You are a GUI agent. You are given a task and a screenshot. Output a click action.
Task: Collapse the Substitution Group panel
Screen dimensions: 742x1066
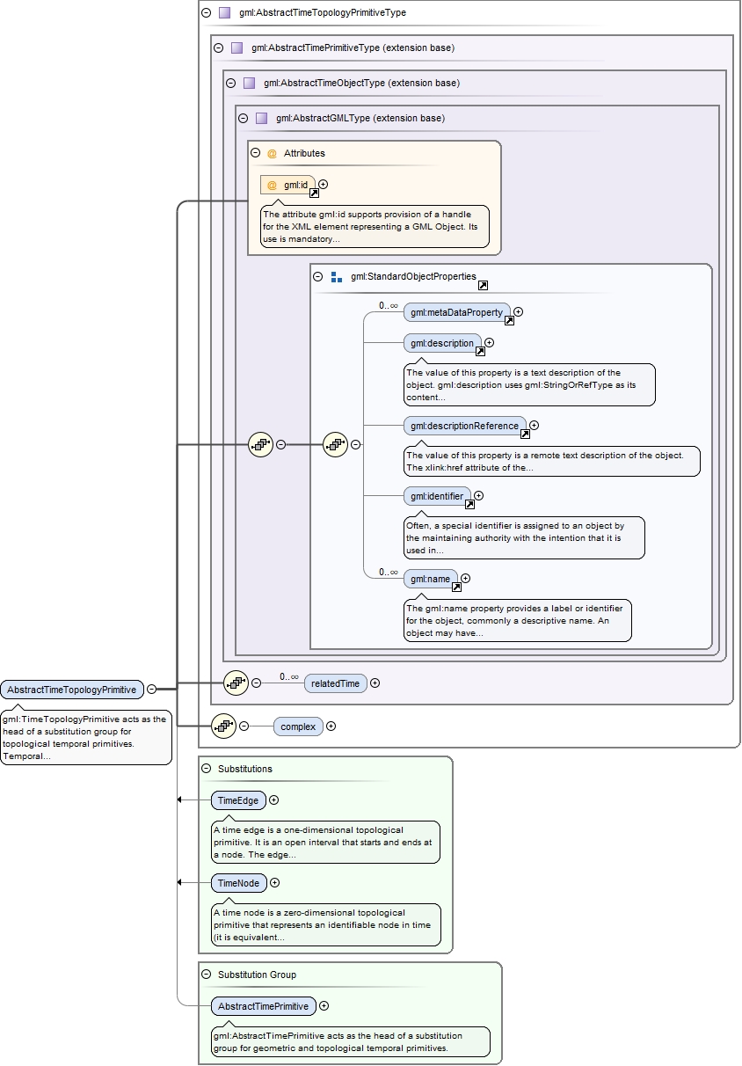206,975
